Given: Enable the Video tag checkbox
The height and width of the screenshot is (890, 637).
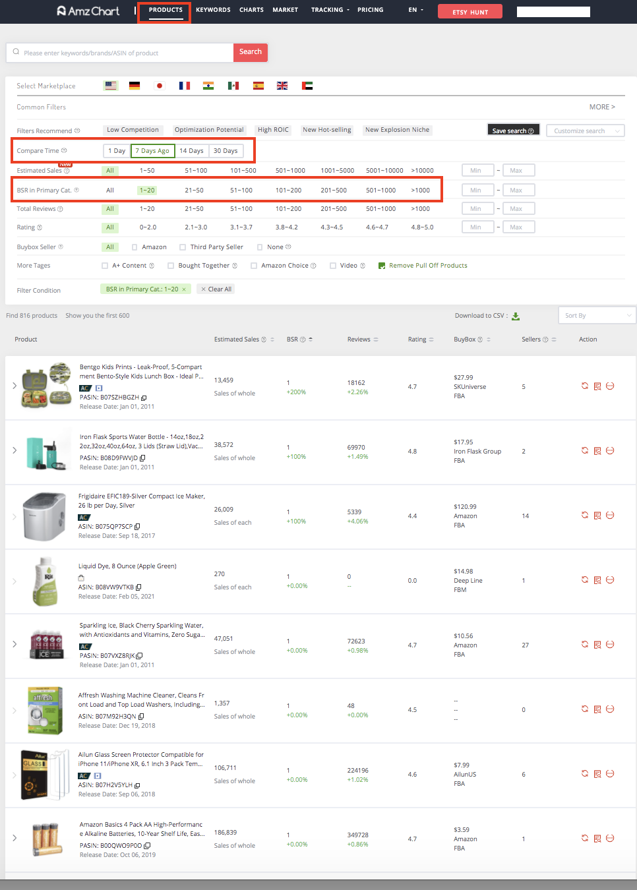Looking at the screenshot, I should click(333, 266).
